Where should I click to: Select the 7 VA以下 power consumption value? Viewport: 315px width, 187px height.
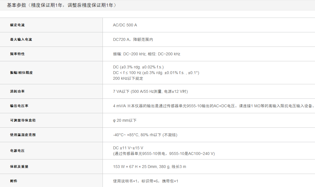pos(150,91)
